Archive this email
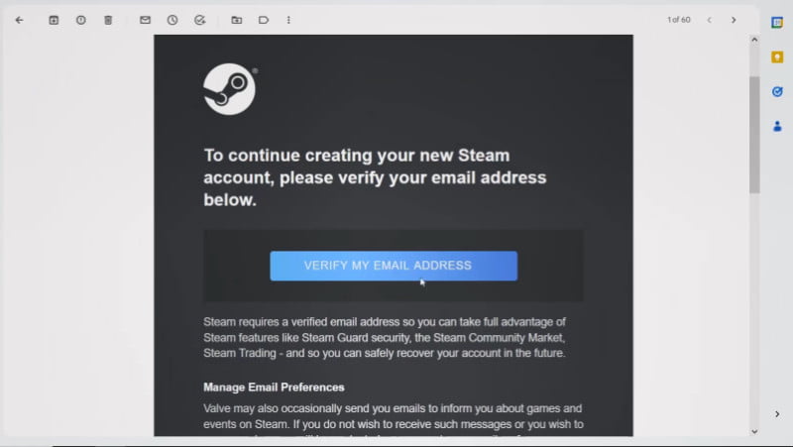Screen dimensions: 793x447 click(x=54, y=20)
